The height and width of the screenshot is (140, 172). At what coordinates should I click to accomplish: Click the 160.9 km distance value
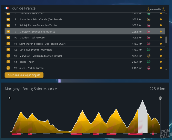point(137,19)
